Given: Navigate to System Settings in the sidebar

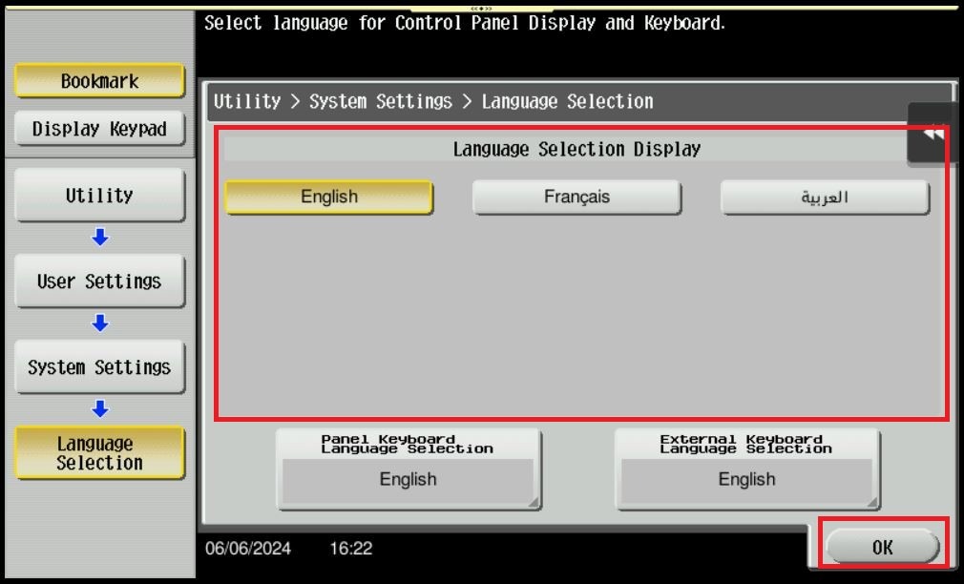Looking at the screenshot, I should point(99,367).
